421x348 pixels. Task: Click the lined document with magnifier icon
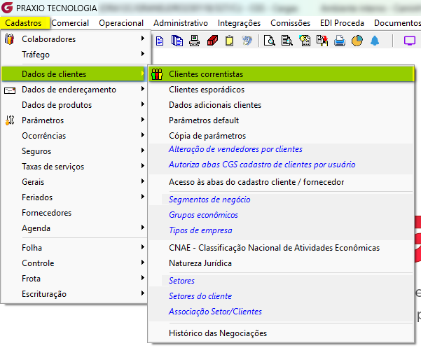(x=287, y=41)
